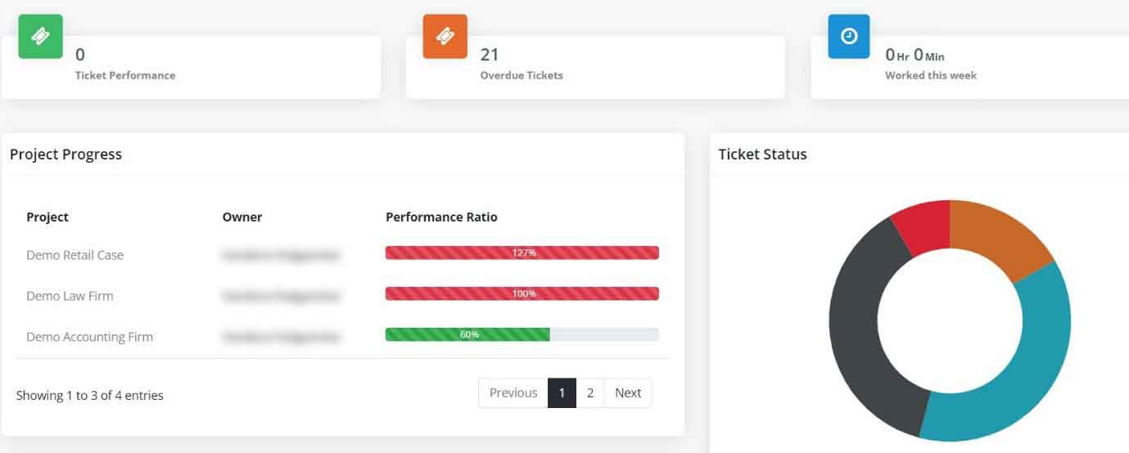Viewport: 1129px width, 453px height.
Task: Click the 100% performance ratio bar
Action: (522, 294)
